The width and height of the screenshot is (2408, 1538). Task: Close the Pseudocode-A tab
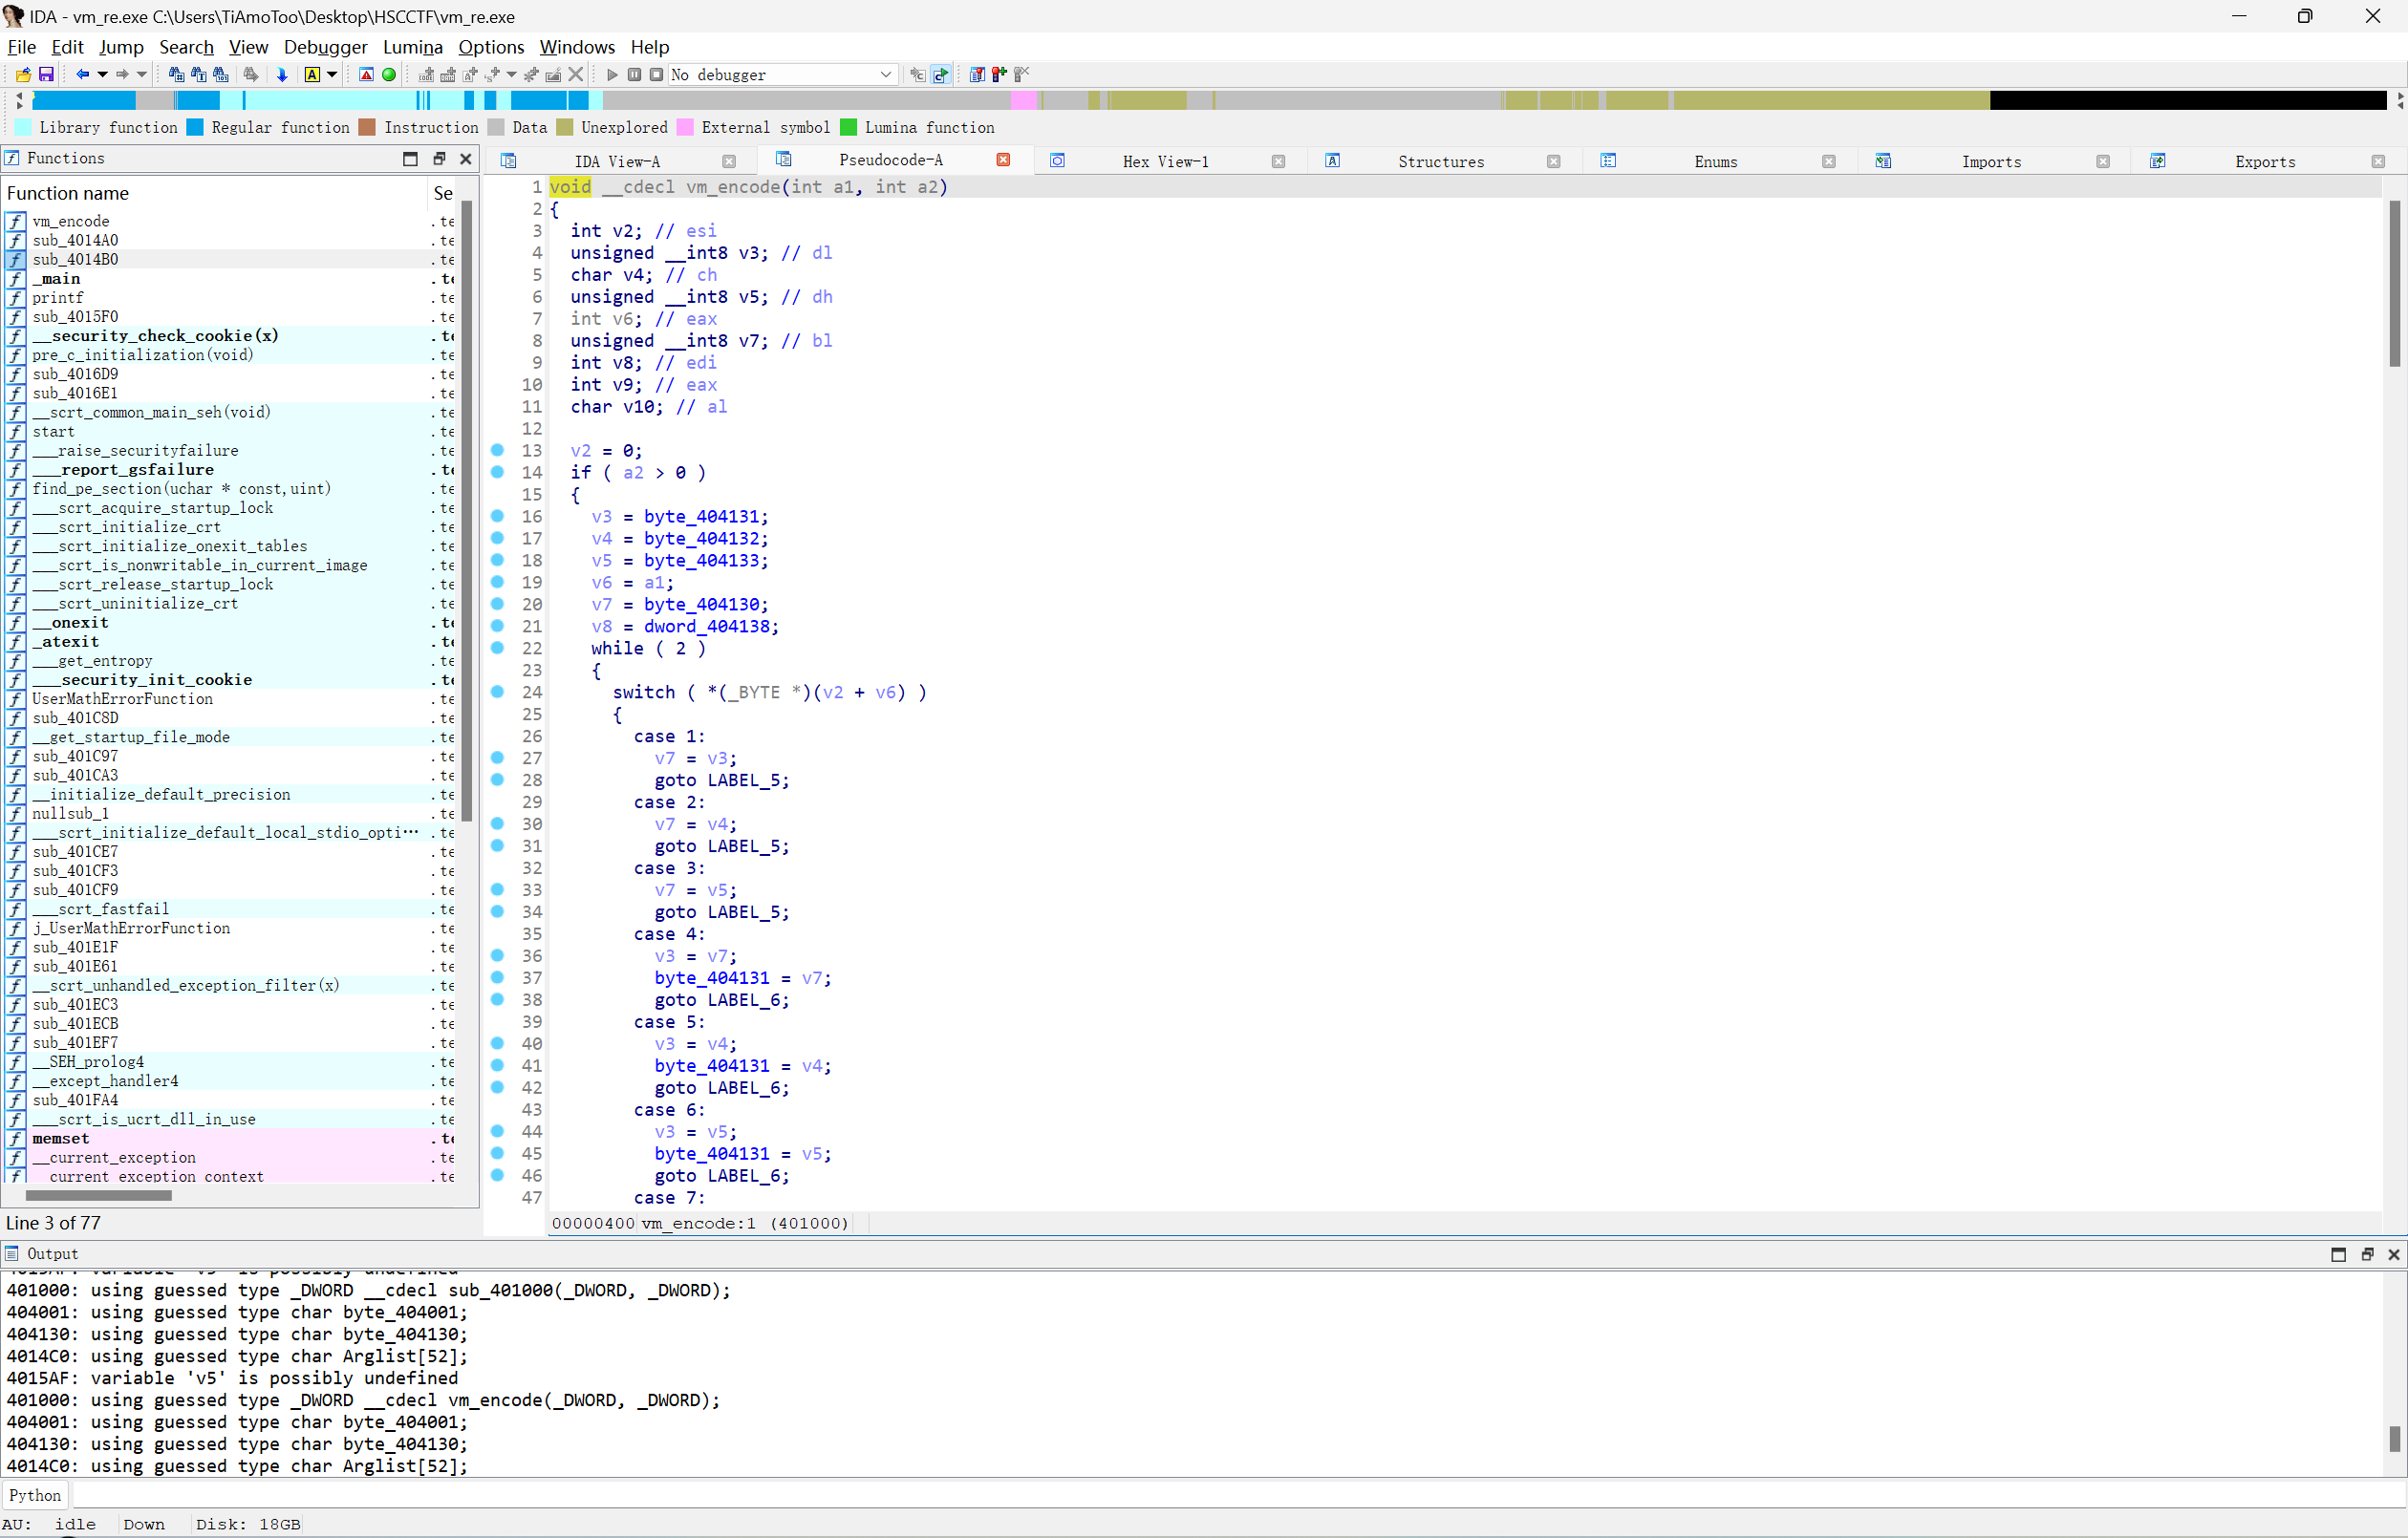[x=1003, y=160]
